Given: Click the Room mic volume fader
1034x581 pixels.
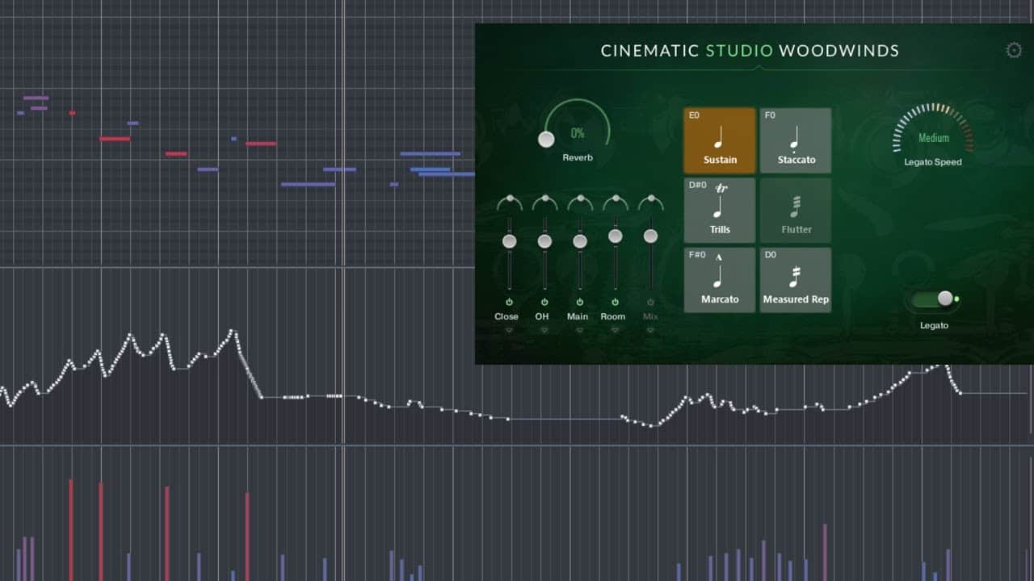Looking at the screenshot, I should 615,236.
